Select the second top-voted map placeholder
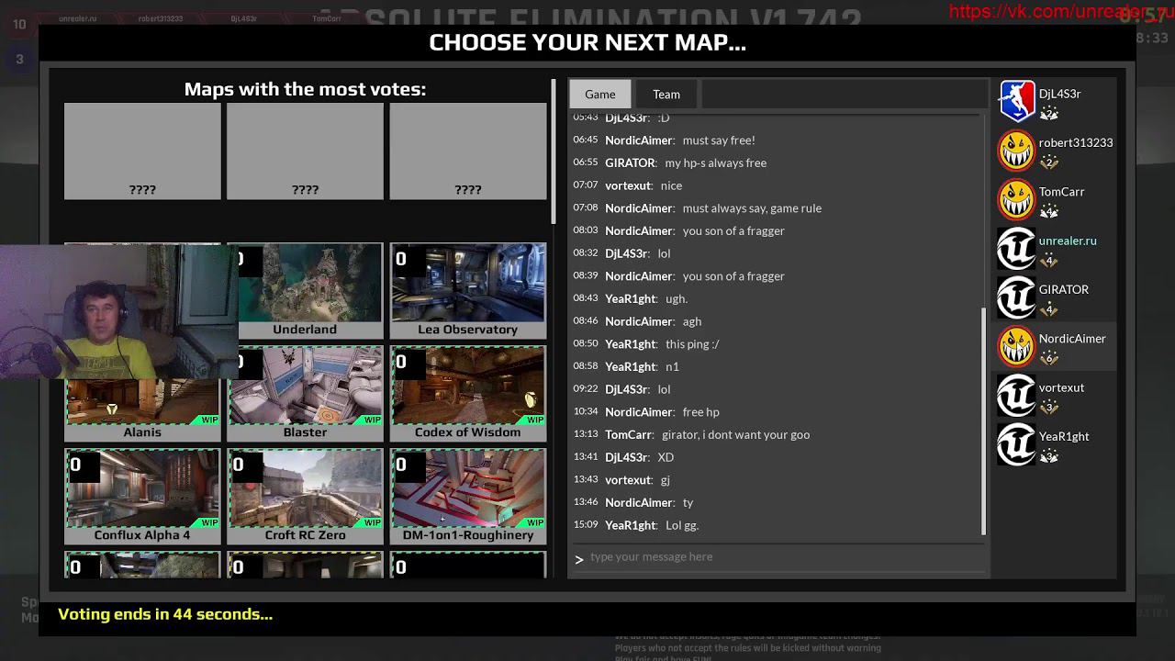The width and height of the screenshot is (1175, 661). 305,151
